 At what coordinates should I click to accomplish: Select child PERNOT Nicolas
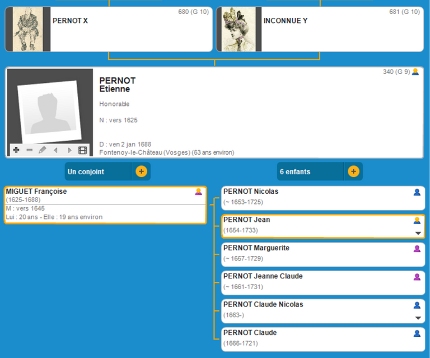tap(314, 197)
